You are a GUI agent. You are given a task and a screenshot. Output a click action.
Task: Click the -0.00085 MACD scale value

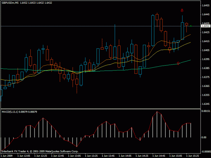[206, 152]
